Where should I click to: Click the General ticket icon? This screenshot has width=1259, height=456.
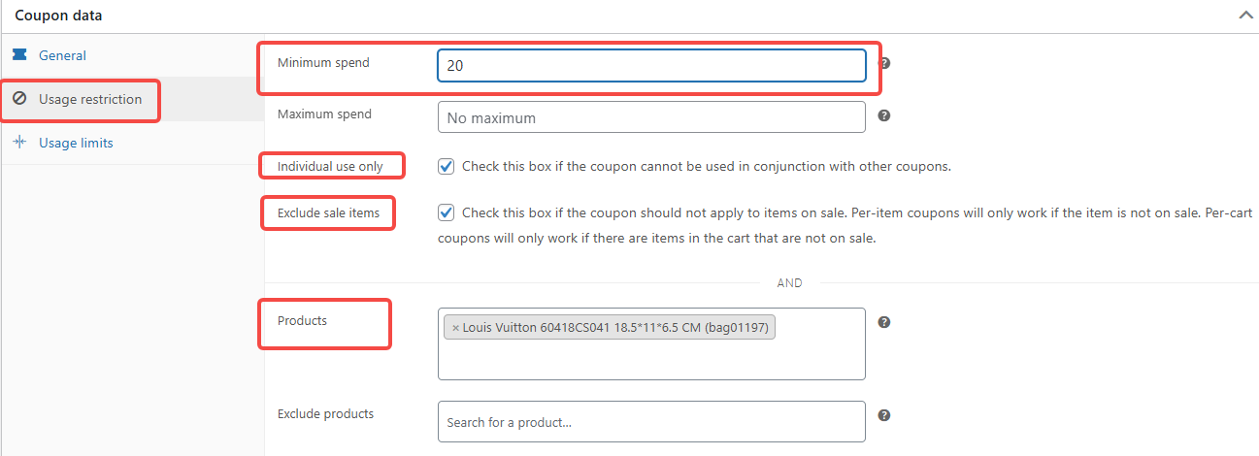[19, 55]
